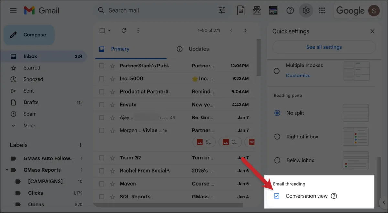This screenshot has width=388, height=213.
Task: Toggle the Conversation view checkbox
Action: pyautogui.click(x=276, y=196)
